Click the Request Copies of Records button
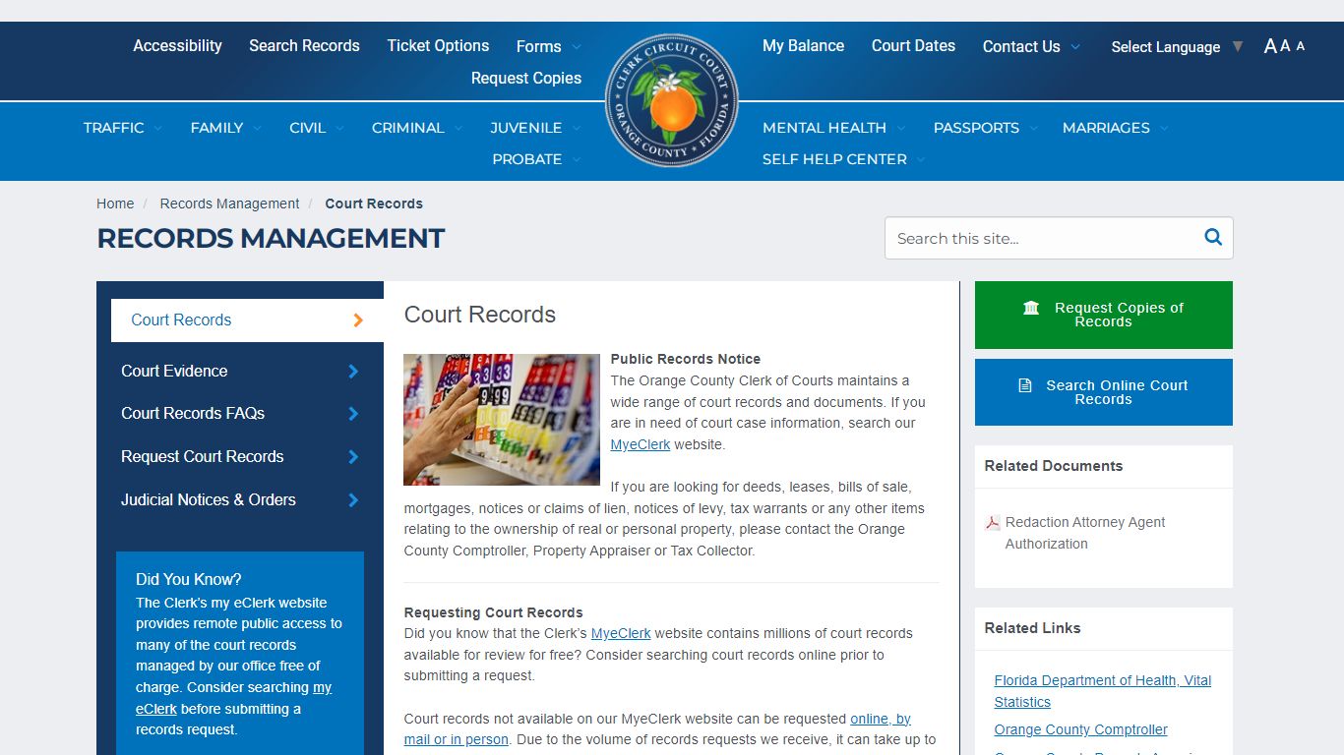Screen dimensions: 1344x755 1103,315
